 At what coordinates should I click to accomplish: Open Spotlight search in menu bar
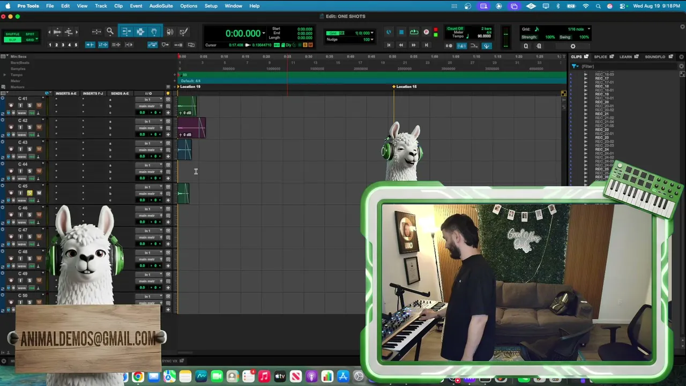(598, 6)
